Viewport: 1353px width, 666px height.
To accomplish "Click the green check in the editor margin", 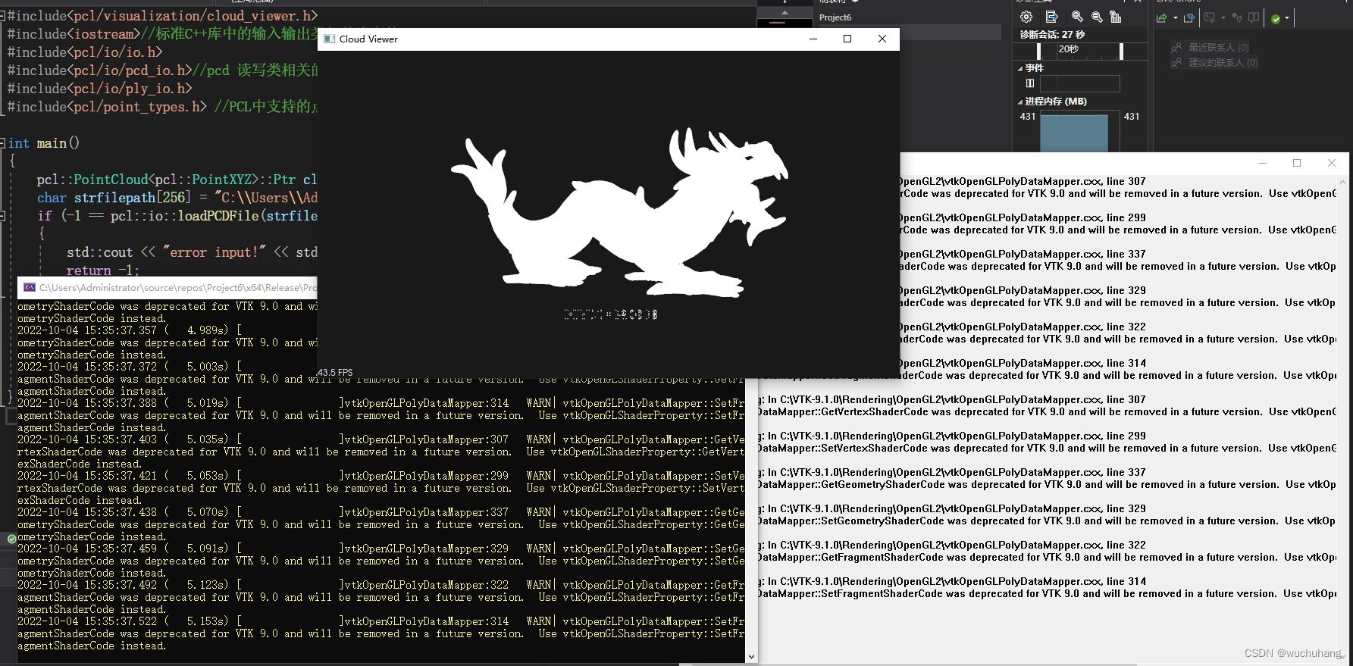I will coord(11,539).
